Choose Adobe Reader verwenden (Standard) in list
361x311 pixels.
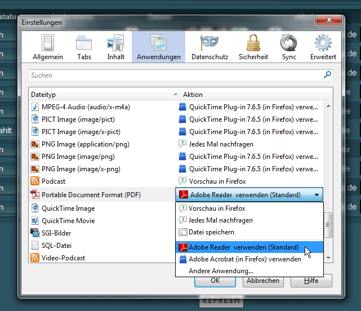point(249,247)
